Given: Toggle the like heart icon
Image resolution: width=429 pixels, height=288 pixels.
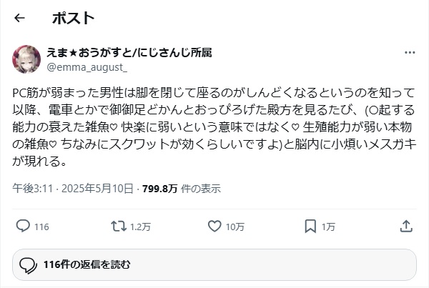Looking at the screenshot, I should [x=214, y=227].
